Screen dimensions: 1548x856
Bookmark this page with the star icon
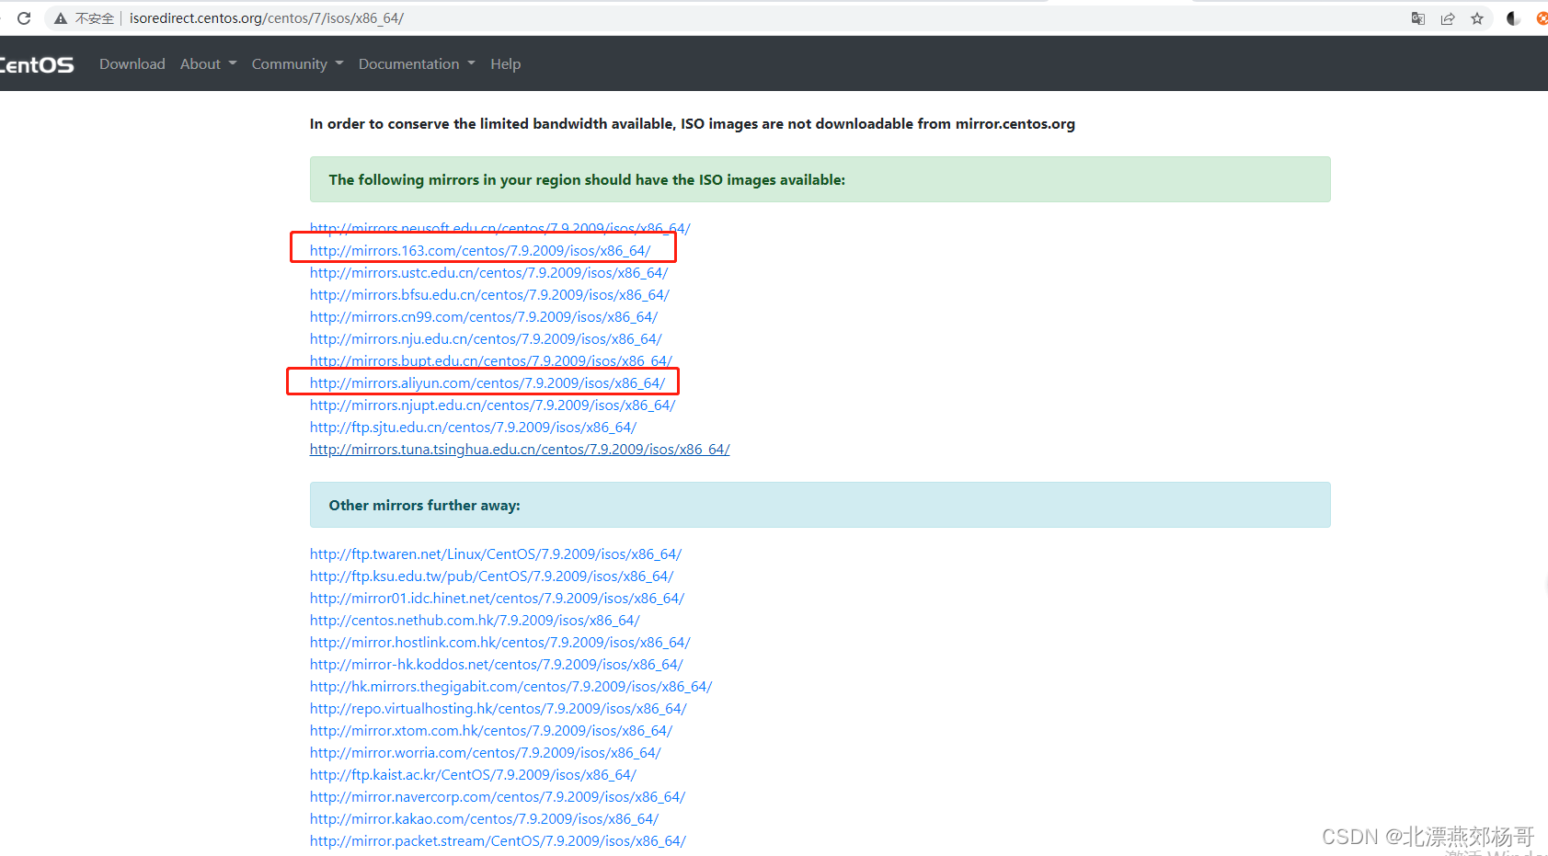1477,18
